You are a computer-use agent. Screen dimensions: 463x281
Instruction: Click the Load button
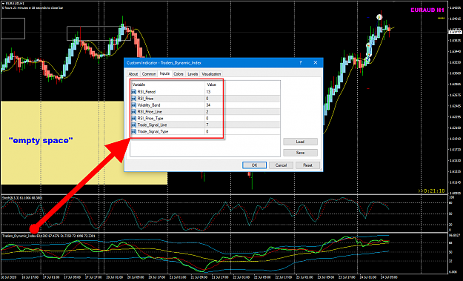(x=300, y=142)
